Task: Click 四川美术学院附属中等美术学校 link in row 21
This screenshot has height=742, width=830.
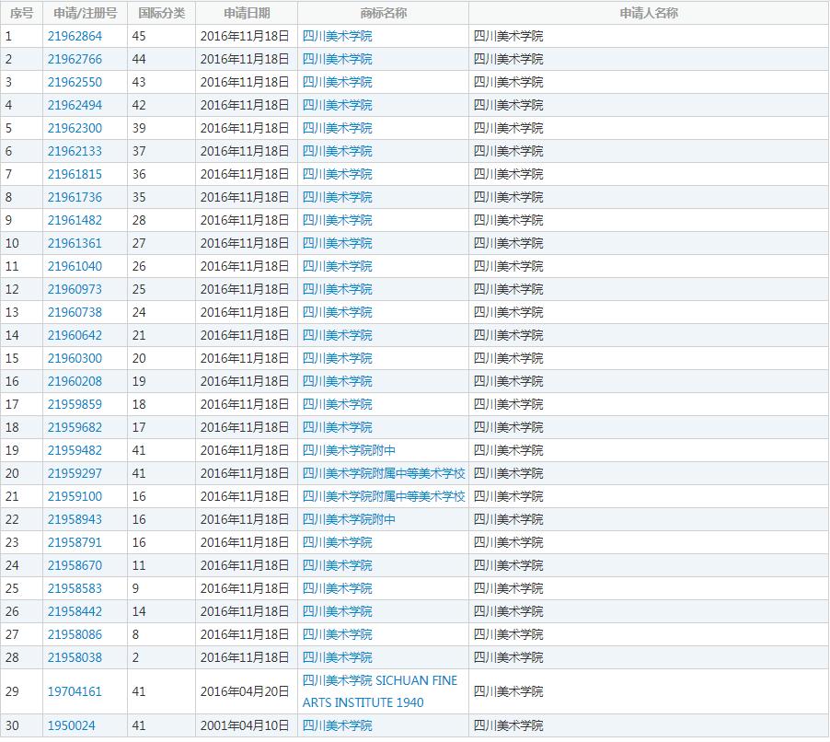Action: coord(384,497)
